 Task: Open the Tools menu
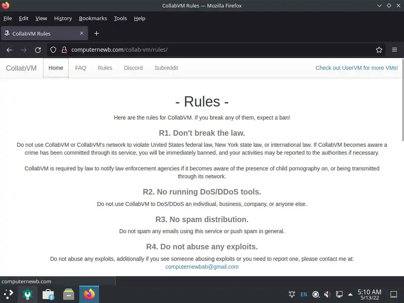coord(120,18)
